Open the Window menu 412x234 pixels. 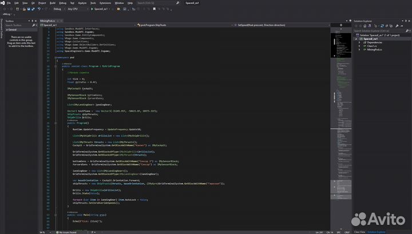point(119,3)
